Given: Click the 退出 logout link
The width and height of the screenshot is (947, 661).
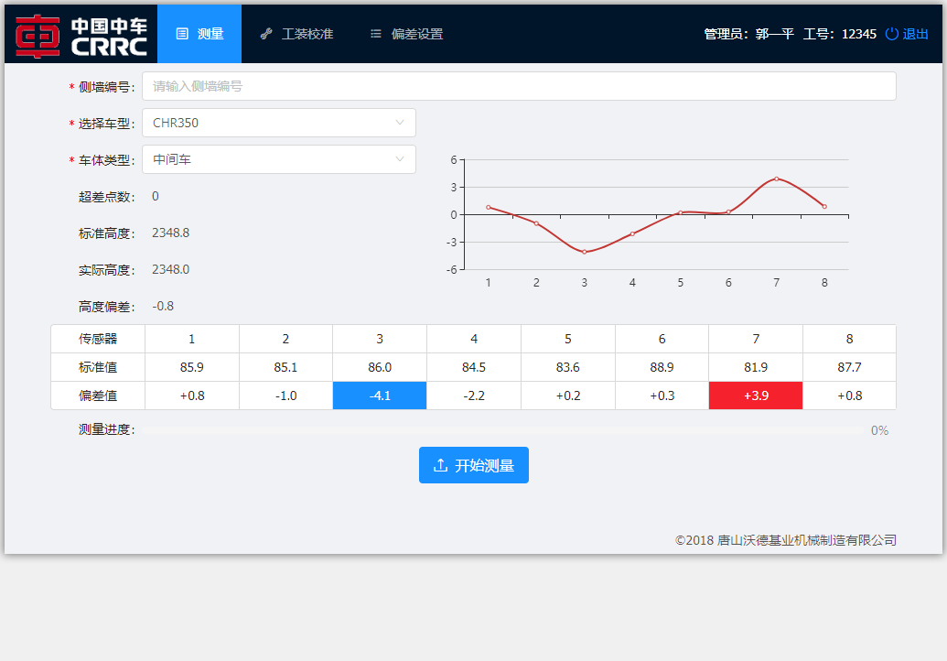Looking at the screenshot, I should point(915,34).
